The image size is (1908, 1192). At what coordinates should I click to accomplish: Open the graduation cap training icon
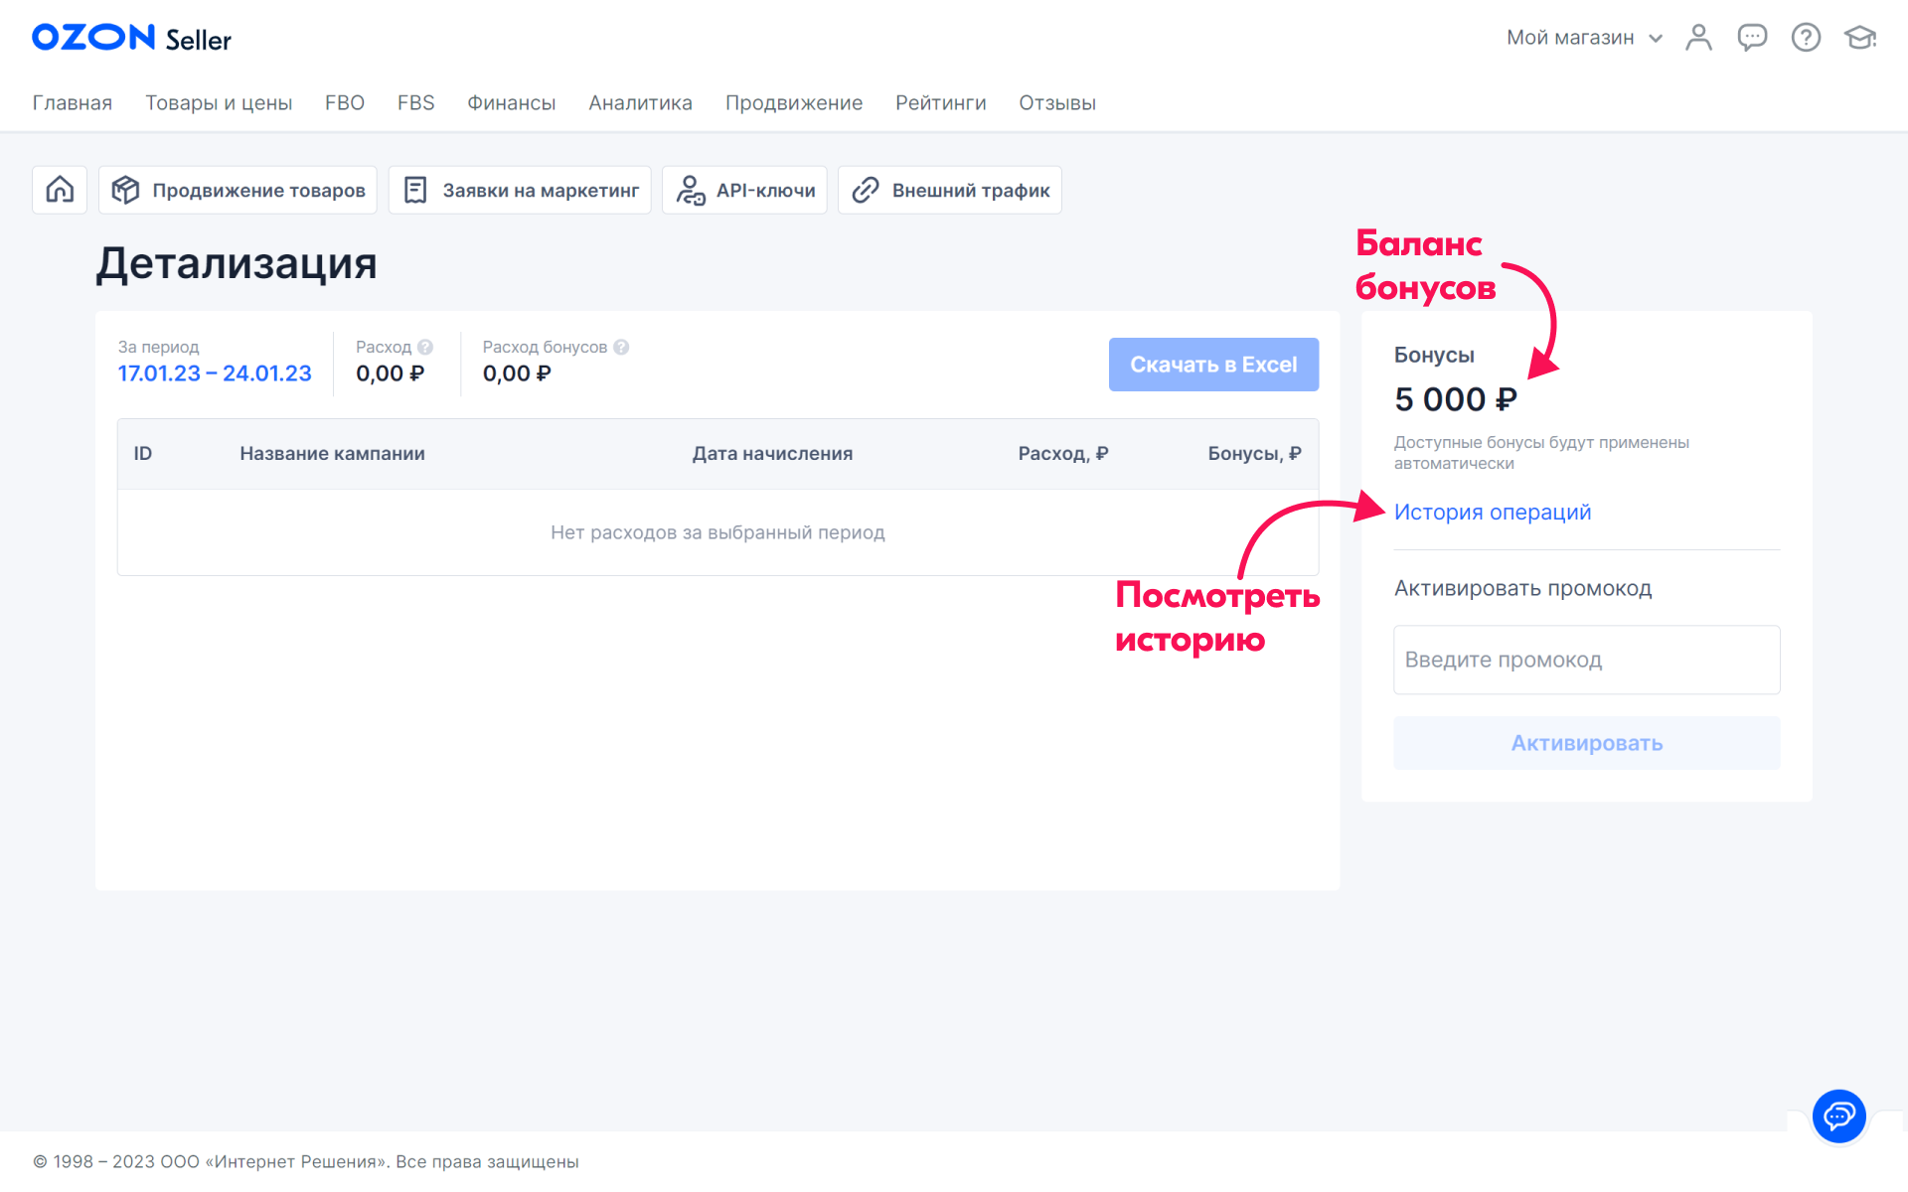coord(1860,38)
